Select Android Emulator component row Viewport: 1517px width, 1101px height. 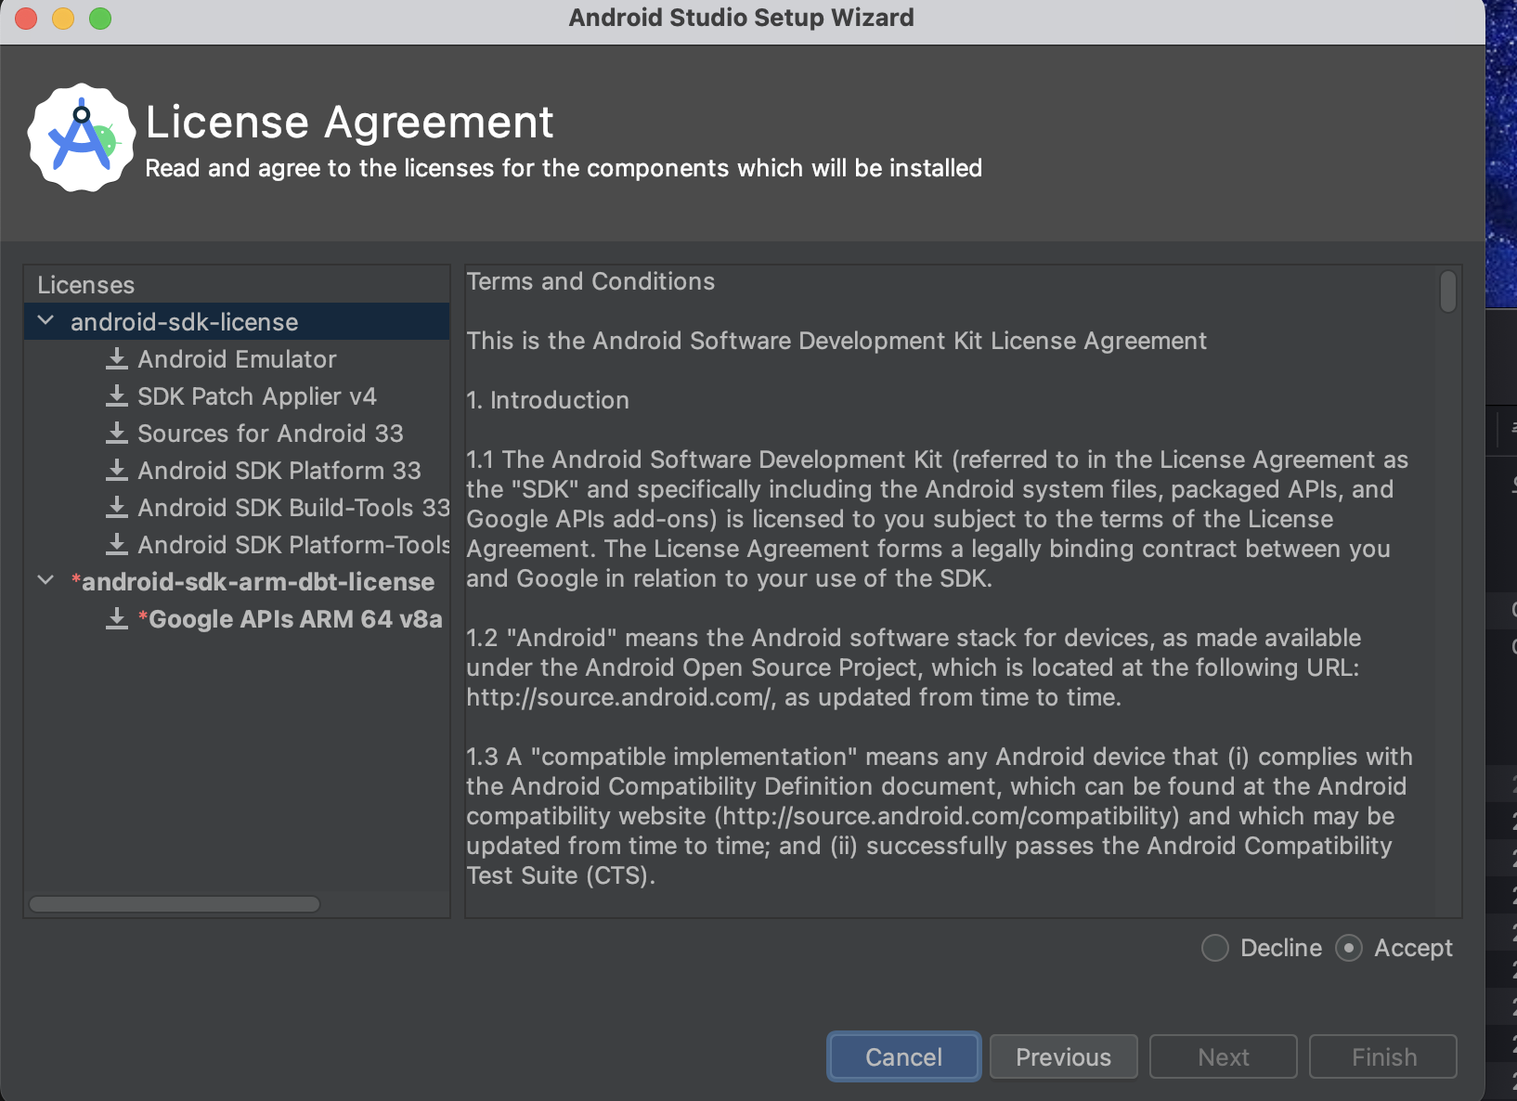[237, 359]
